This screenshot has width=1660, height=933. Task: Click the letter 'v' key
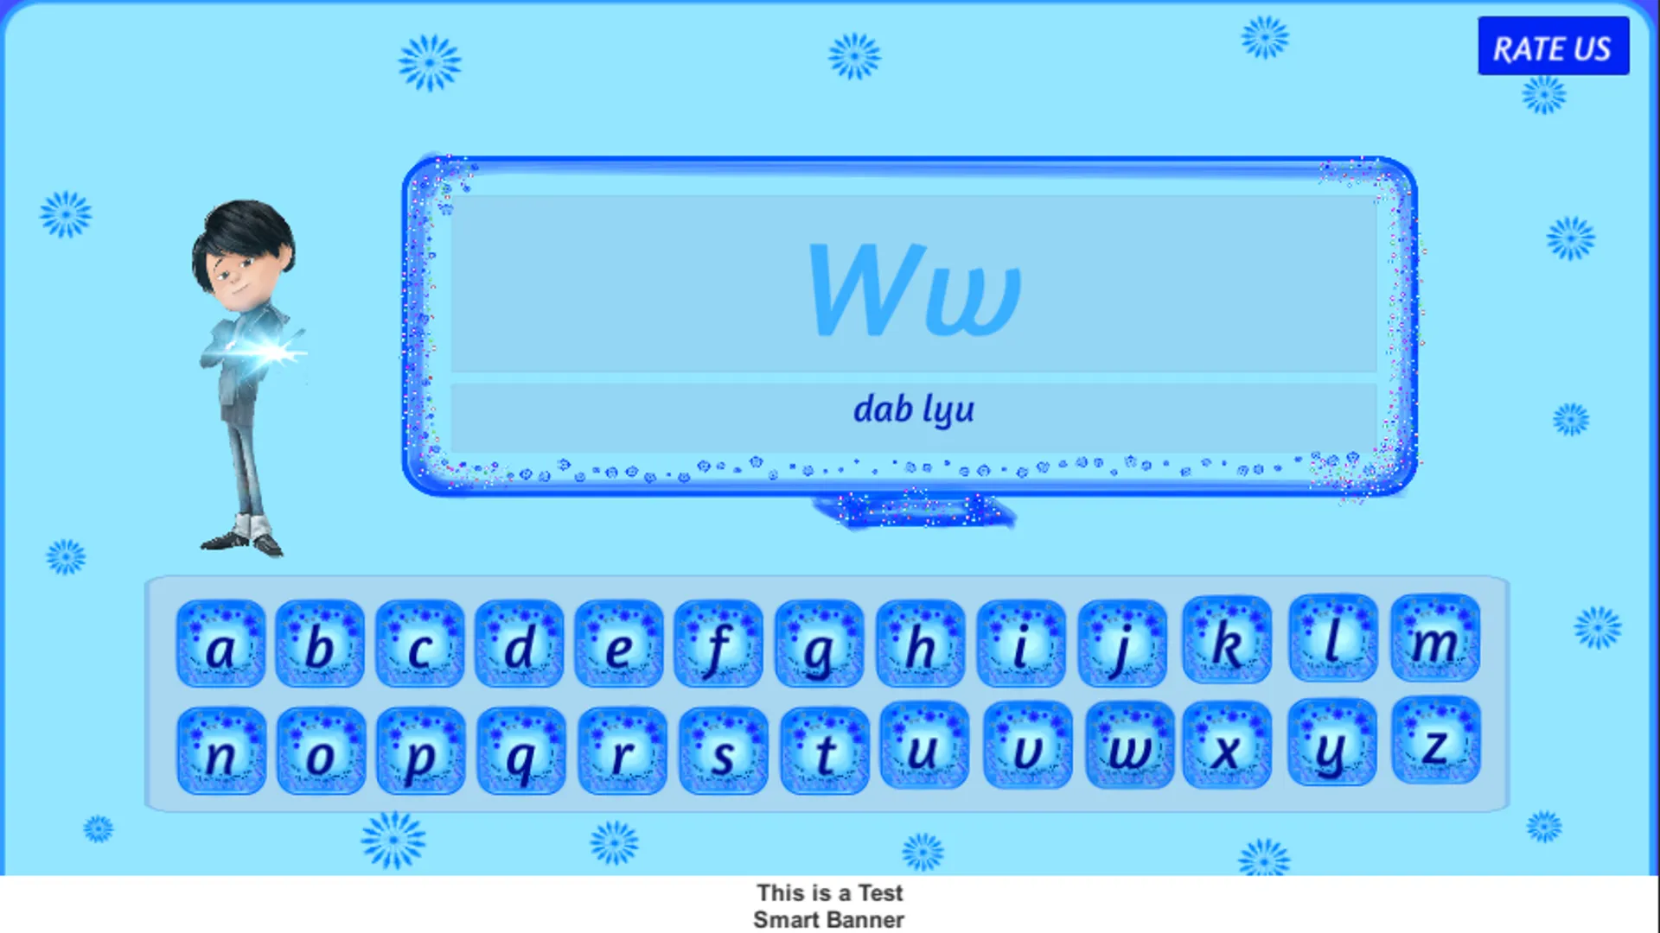(1028, 750)
